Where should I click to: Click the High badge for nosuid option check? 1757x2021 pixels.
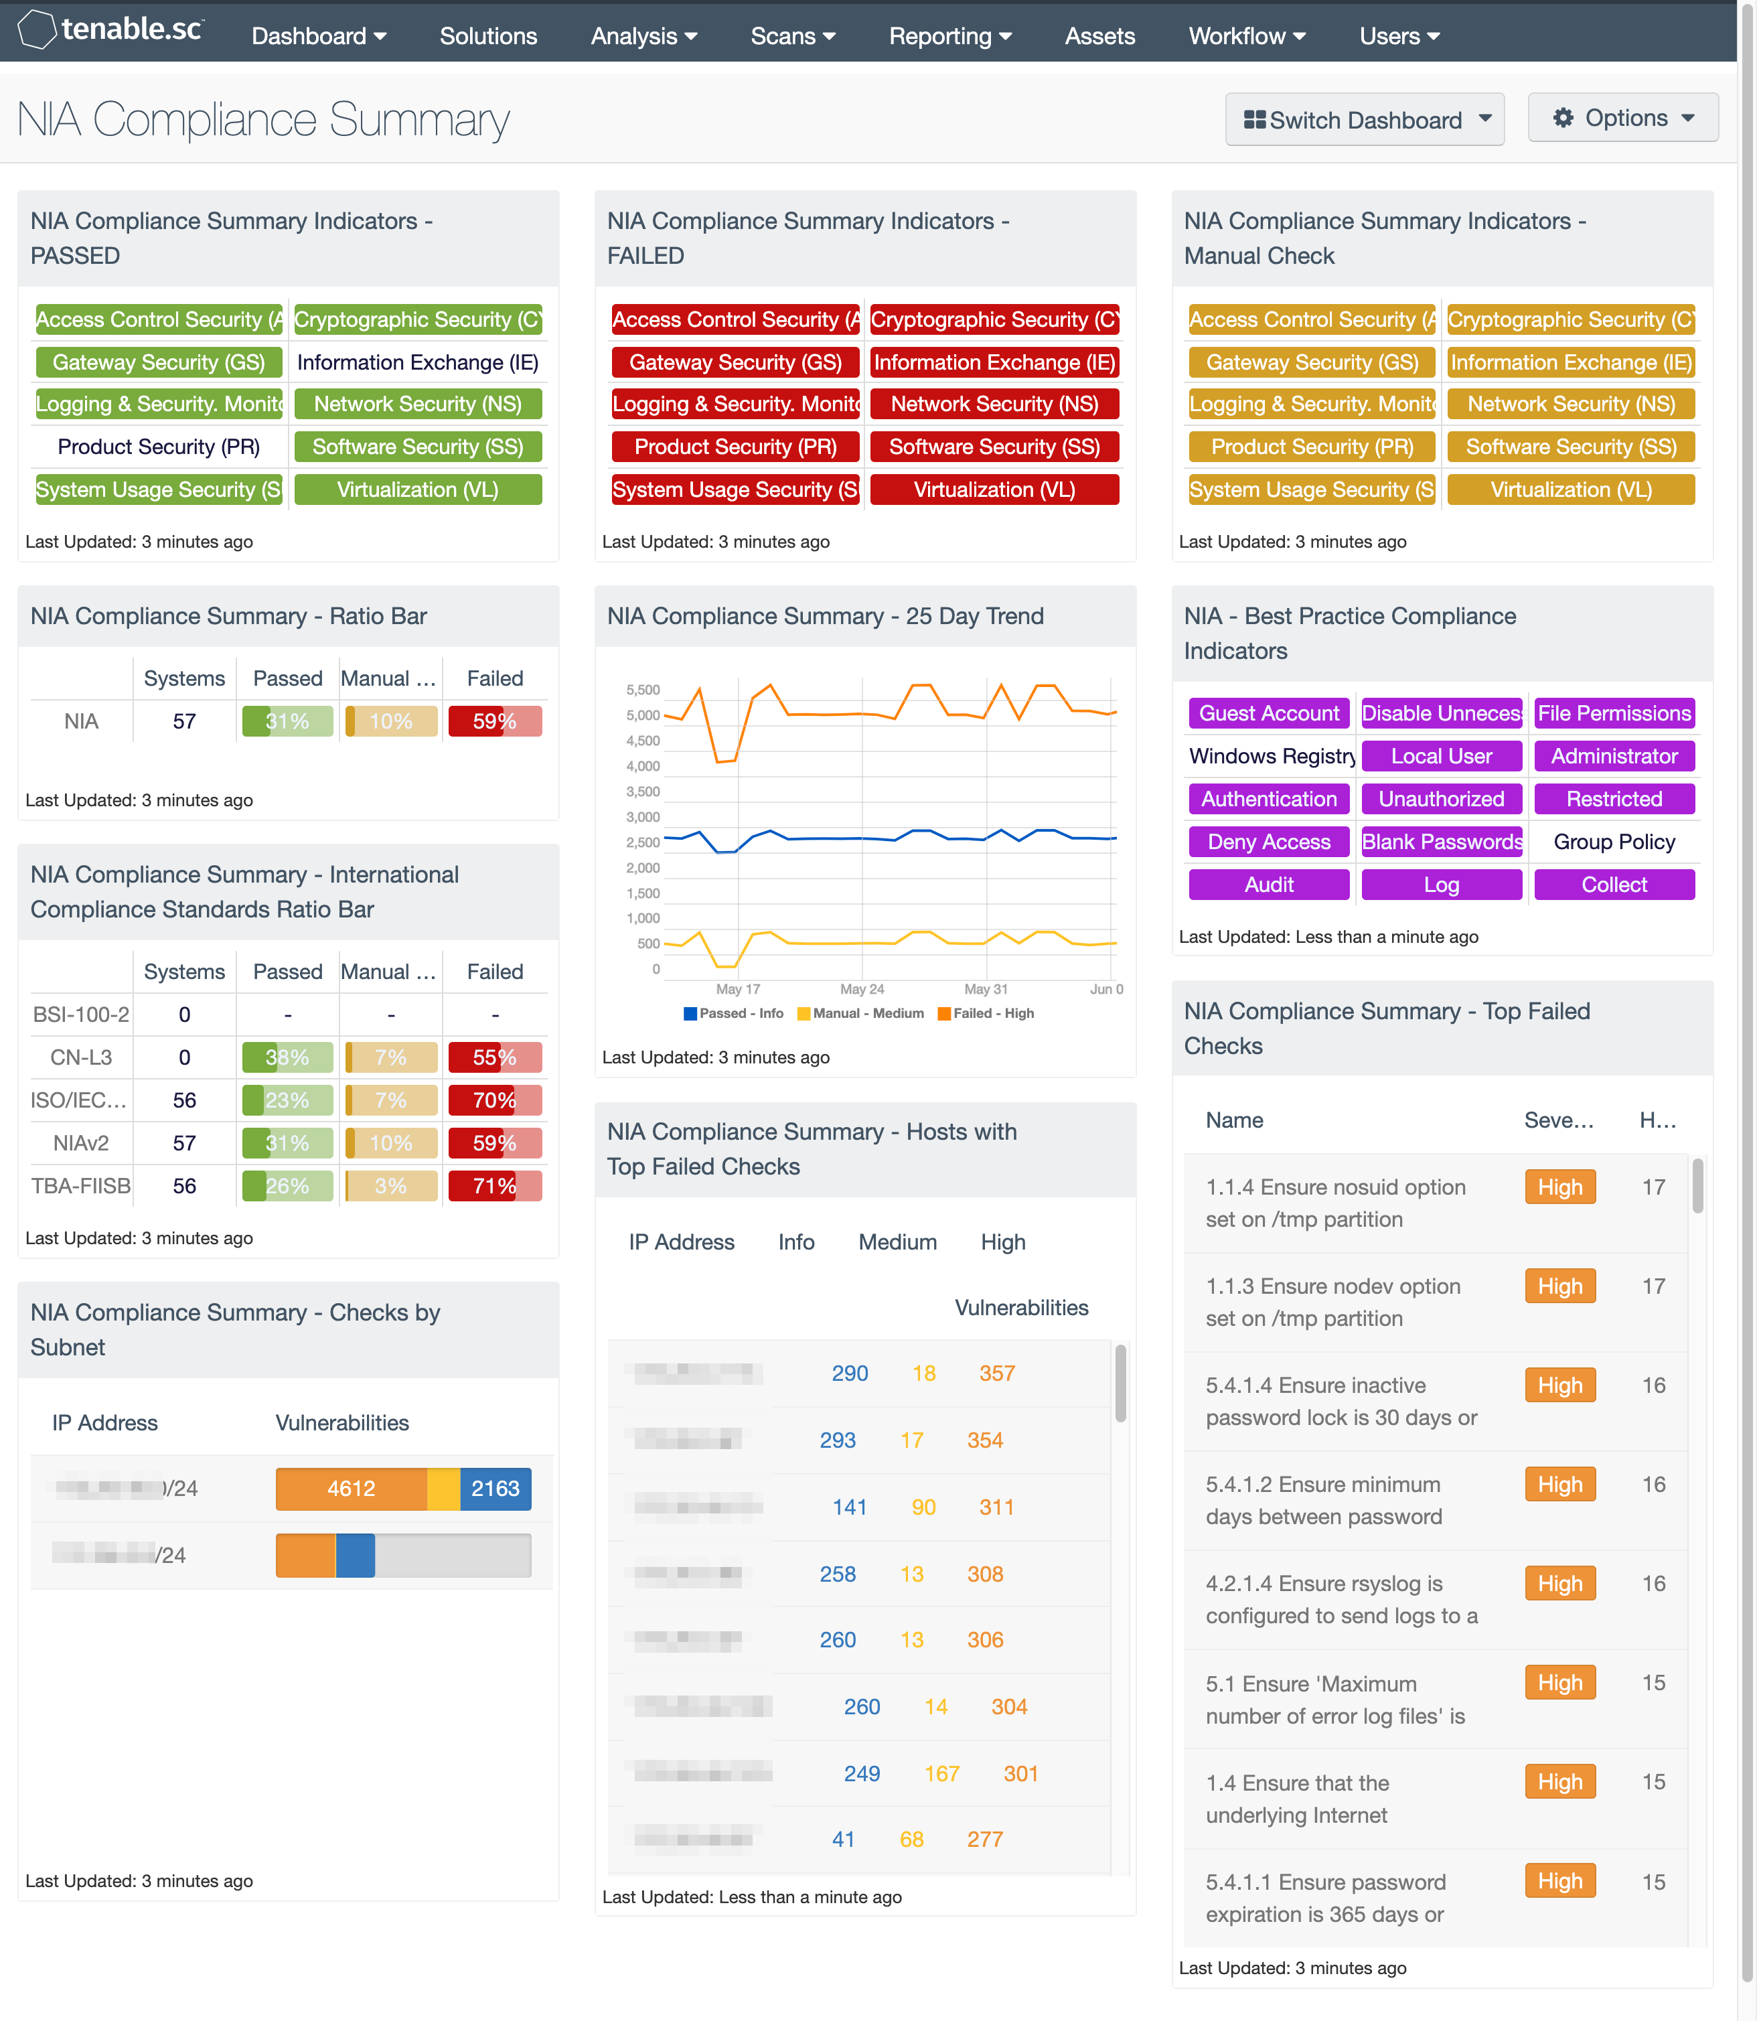click(x=1559, y=1187)
